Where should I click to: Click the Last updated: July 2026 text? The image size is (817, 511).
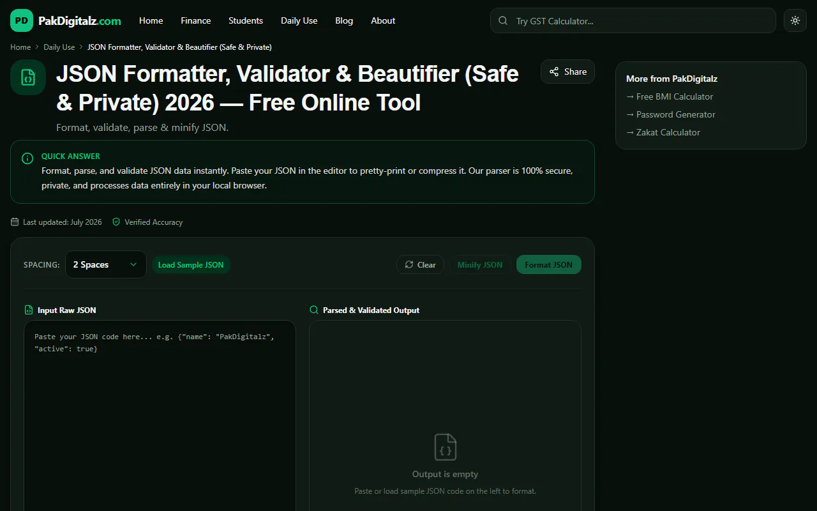click(63, 222)
